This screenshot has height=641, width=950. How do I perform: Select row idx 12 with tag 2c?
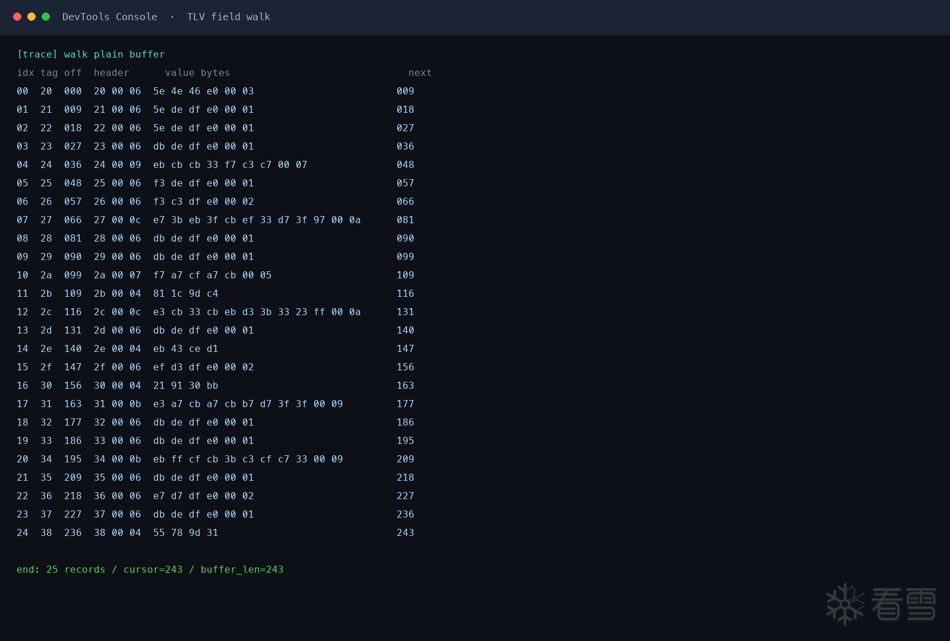click(216, 312)
